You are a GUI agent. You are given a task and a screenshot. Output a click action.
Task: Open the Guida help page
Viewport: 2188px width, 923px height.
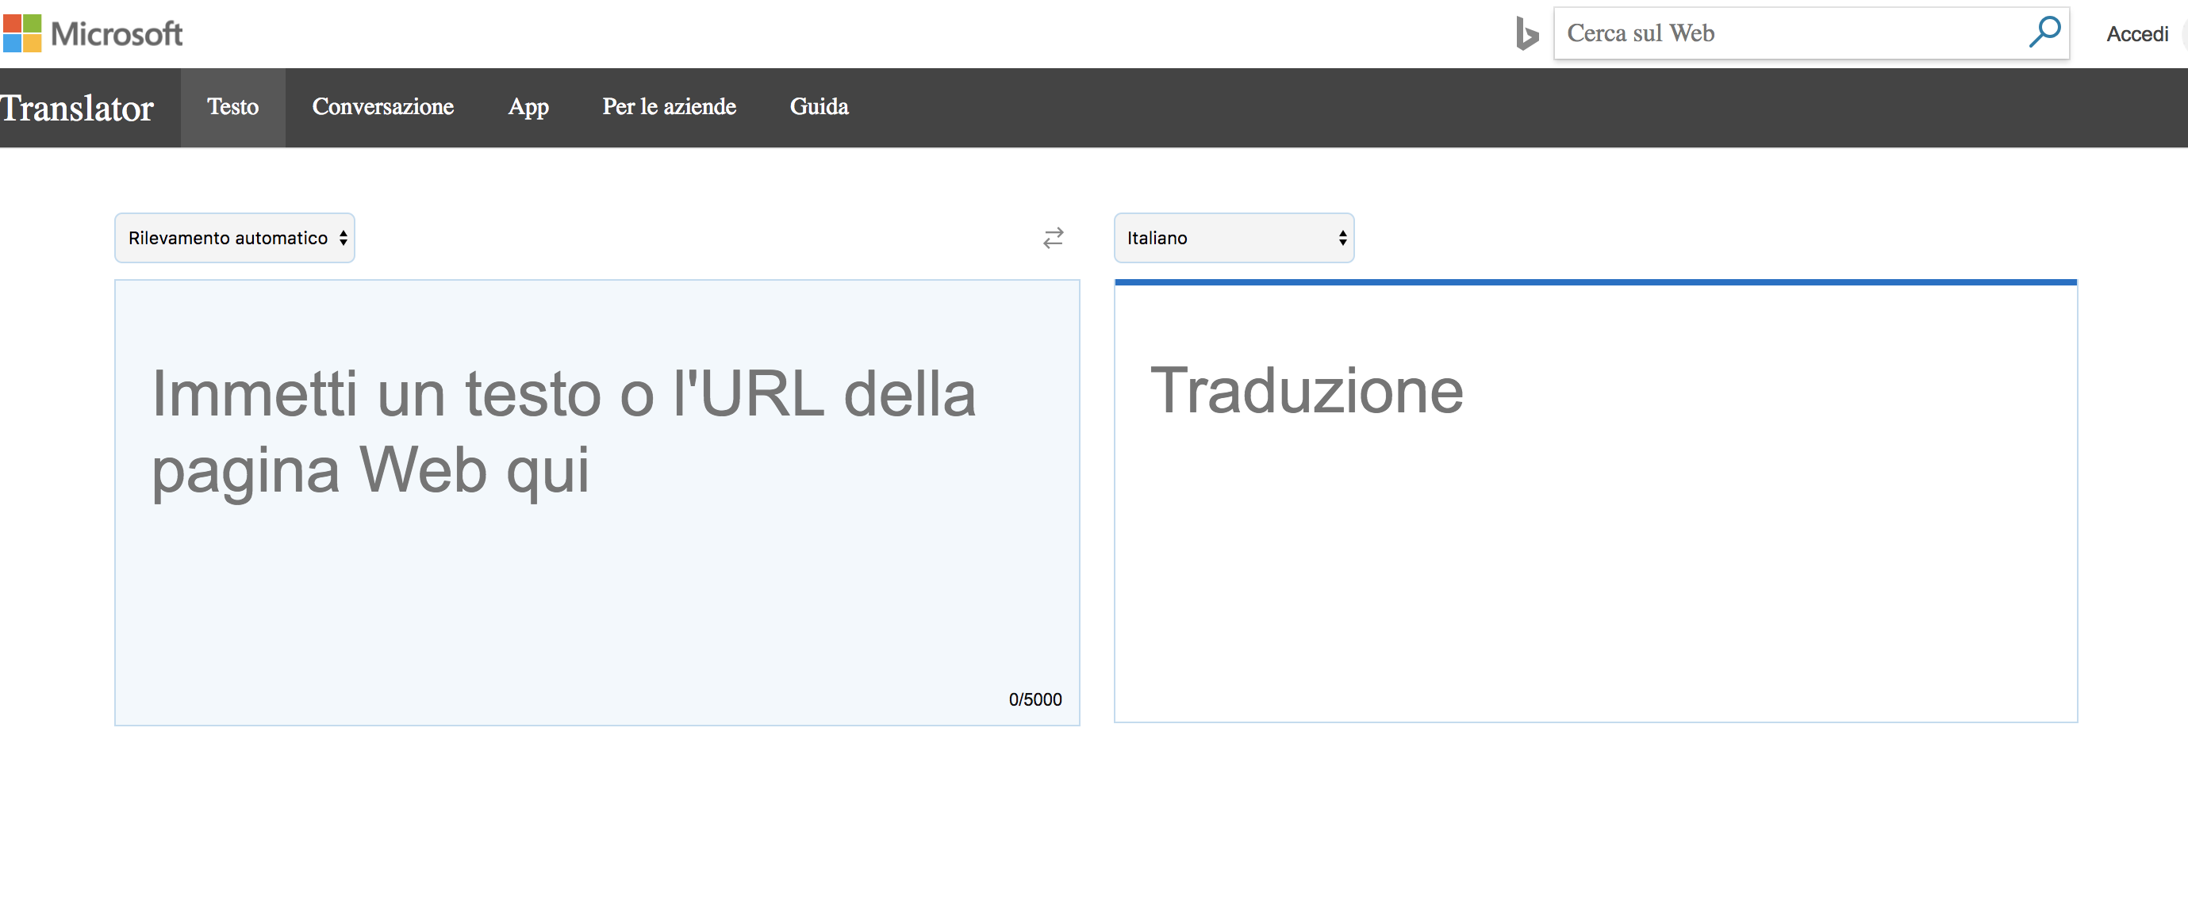point(820,107)
